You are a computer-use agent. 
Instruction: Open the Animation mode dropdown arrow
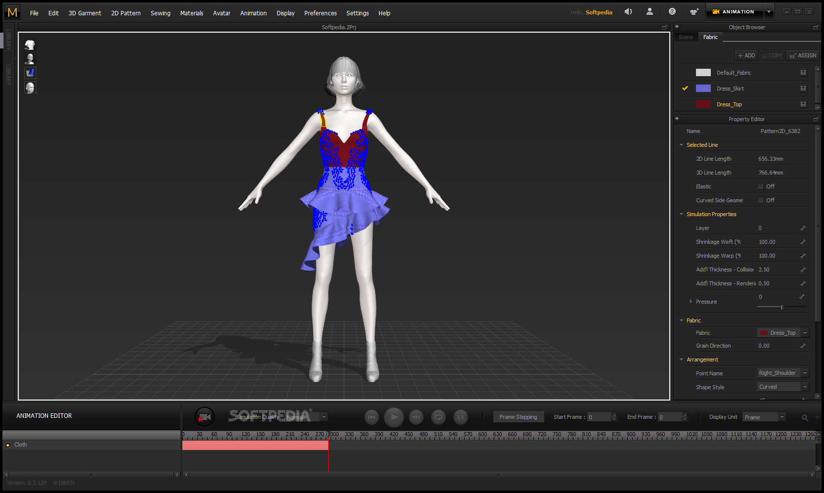[769, 12]
